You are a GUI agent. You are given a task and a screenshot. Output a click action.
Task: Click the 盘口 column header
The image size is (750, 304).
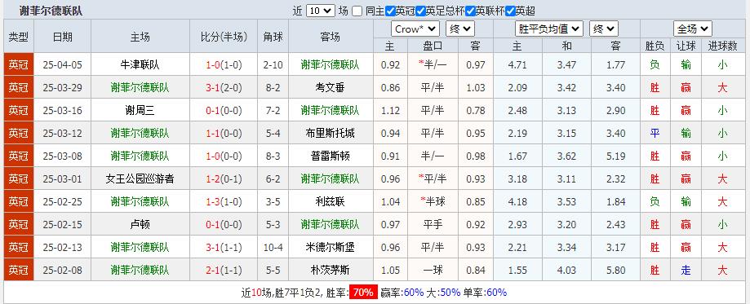433,46
